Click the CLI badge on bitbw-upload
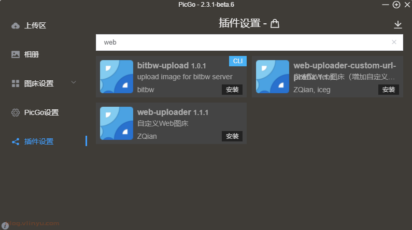Screen dimensions: 412x230 (238, 61)
